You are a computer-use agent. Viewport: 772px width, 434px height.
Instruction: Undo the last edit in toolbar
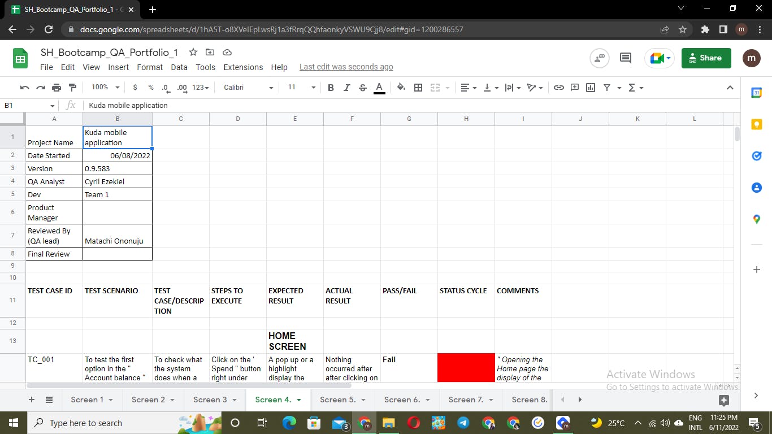point(24,88)
